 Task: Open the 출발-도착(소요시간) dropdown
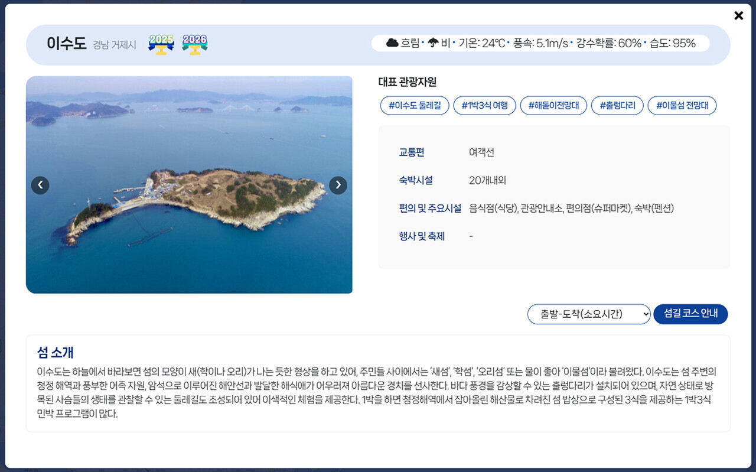coord(589,314)
